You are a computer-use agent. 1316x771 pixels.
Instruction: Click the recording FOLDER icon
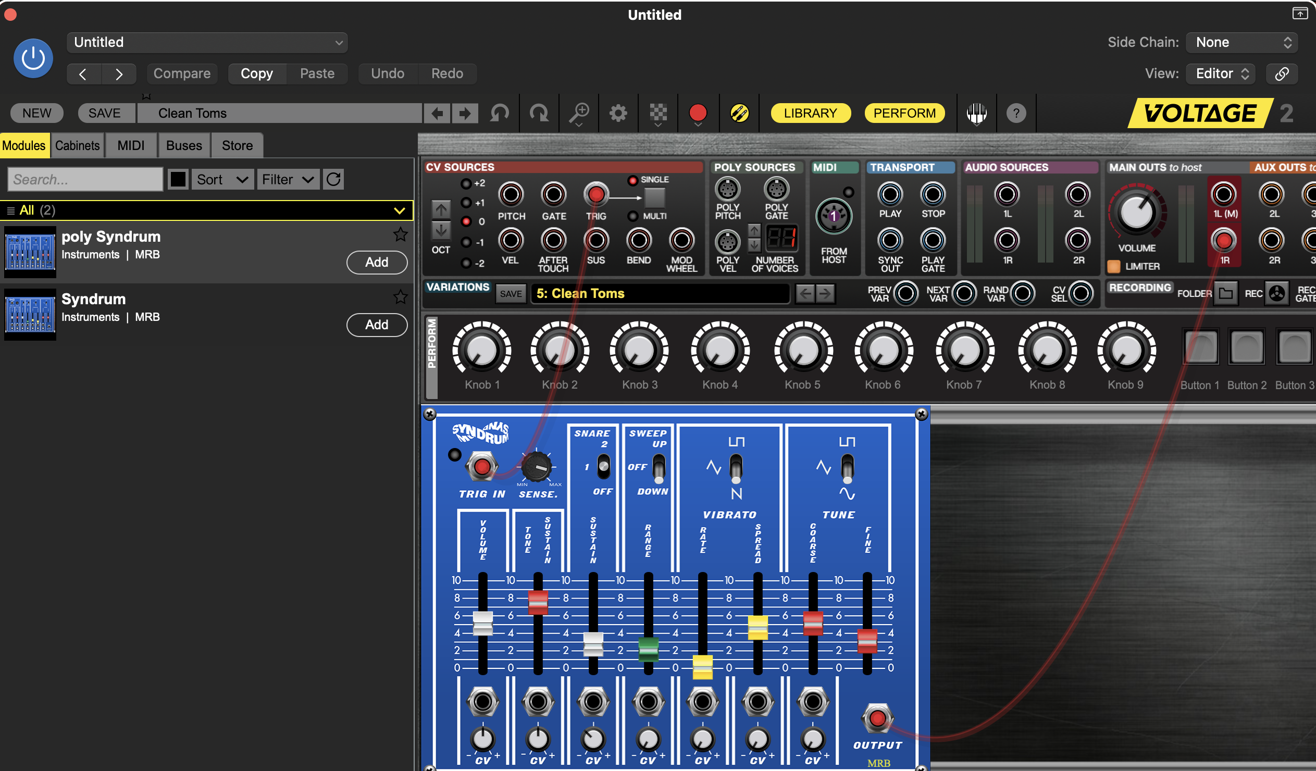(1226, 294)
